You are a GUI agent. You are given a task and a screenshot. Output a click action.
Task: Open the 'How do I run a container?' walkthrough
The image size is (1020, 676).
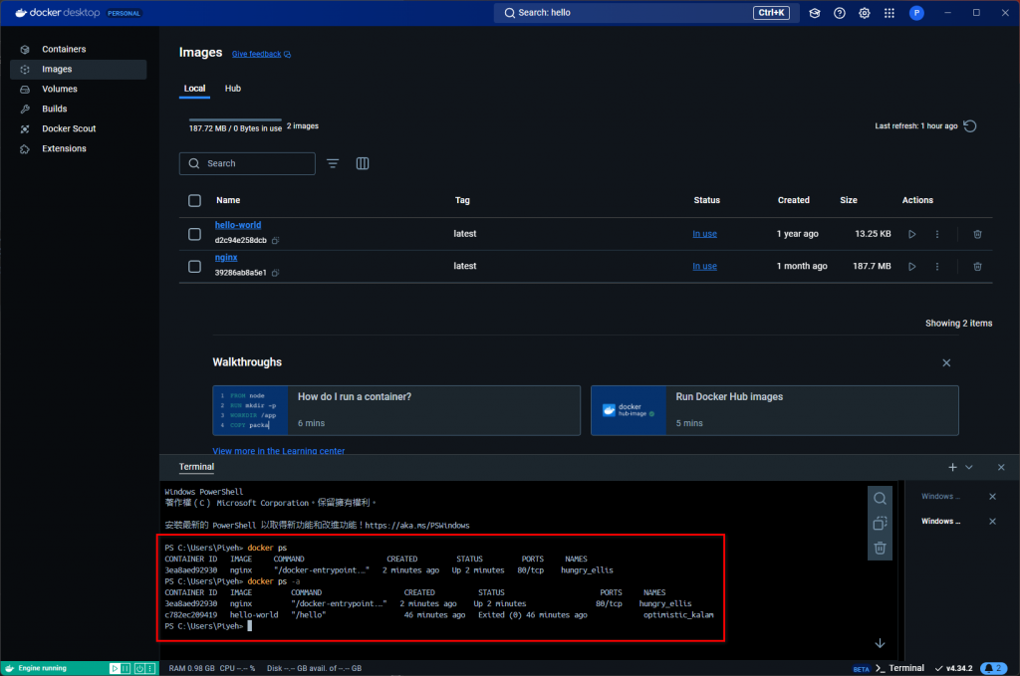click(x=396, y=410)
